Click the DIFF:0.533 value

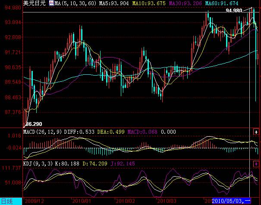click(79, 132)
